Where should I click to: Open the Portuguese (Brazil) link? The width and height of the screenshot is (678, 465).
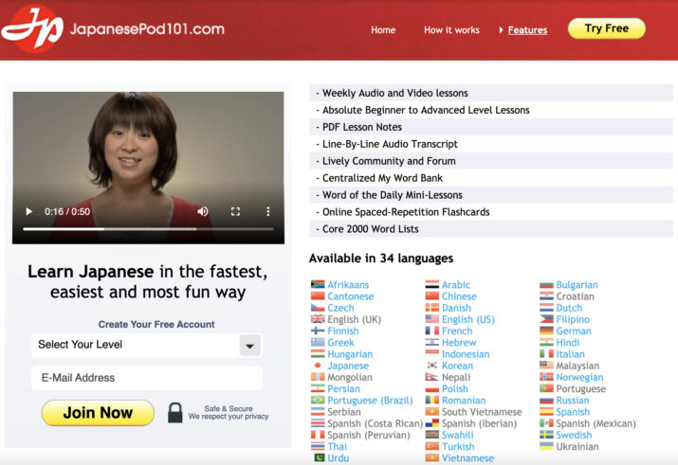tap(370, 401)
